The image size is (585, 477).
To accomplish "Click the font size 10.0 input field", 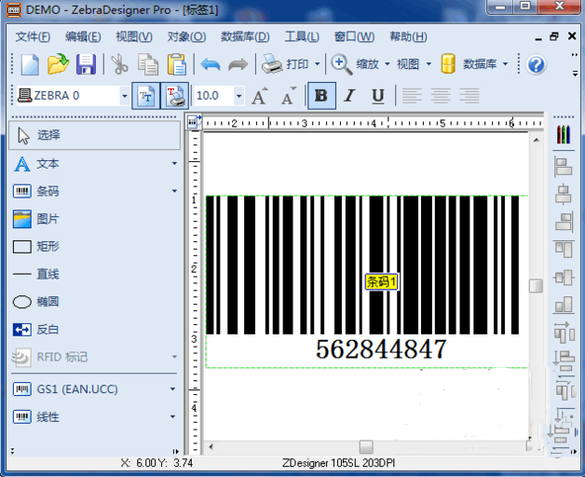I will (x=212, y=96).
